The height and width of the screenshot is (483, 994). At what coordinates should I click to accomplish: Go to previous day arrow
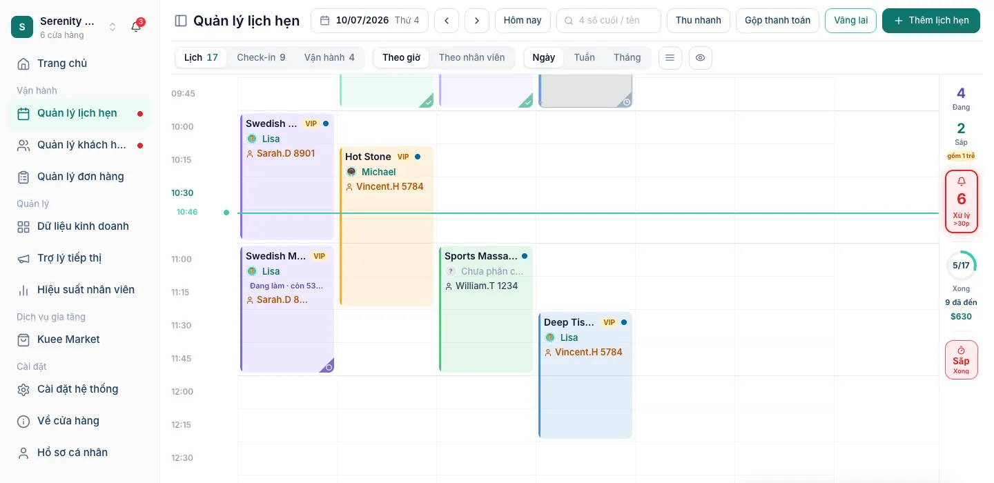point(447,21)
